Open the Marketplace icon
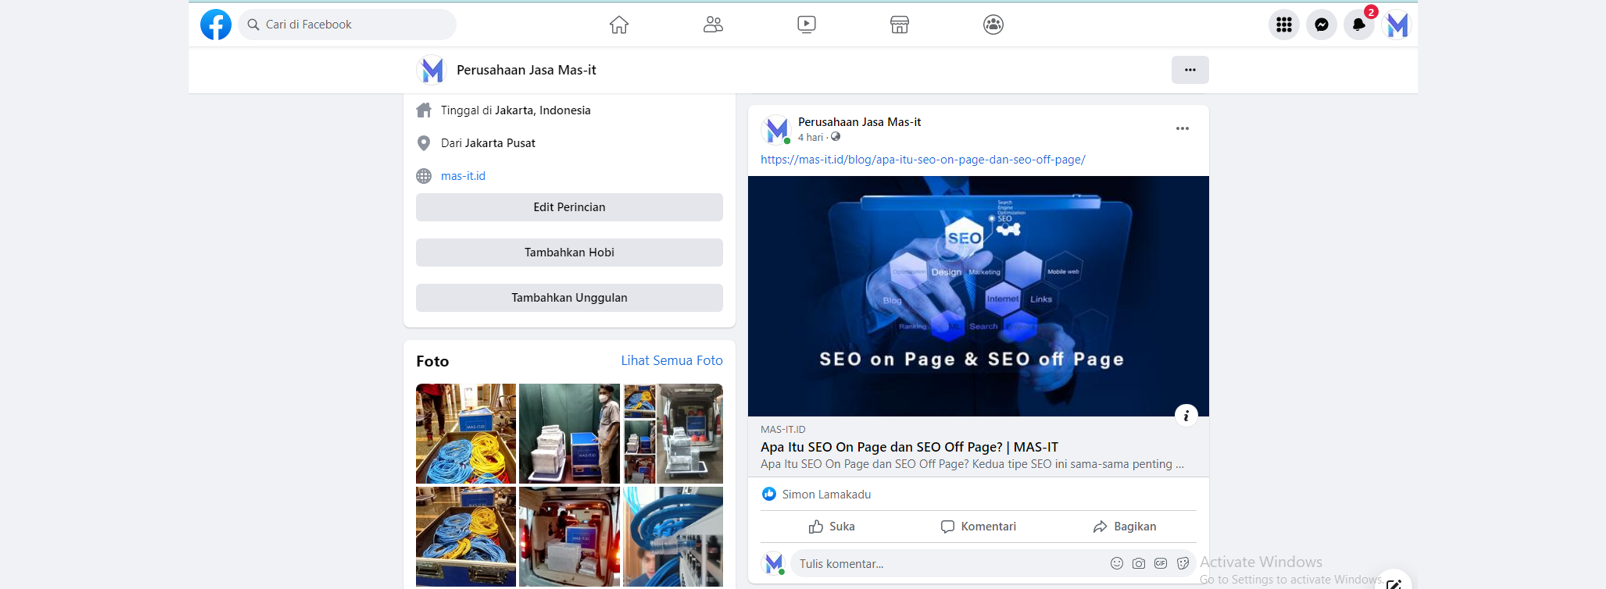This screenshot has height=589, width=1606. (899, 25)
